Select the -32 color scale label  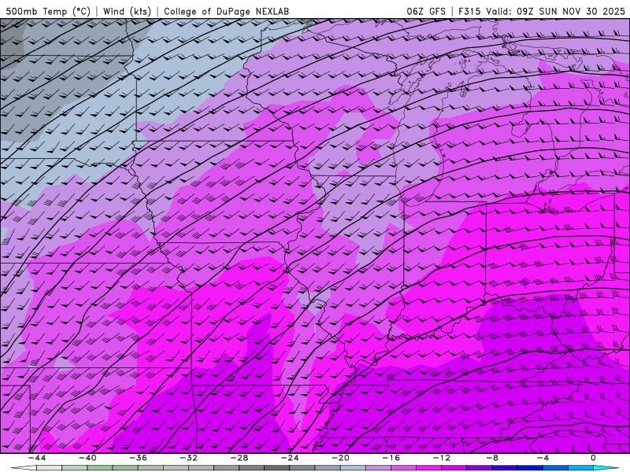[x=188, y=458]
